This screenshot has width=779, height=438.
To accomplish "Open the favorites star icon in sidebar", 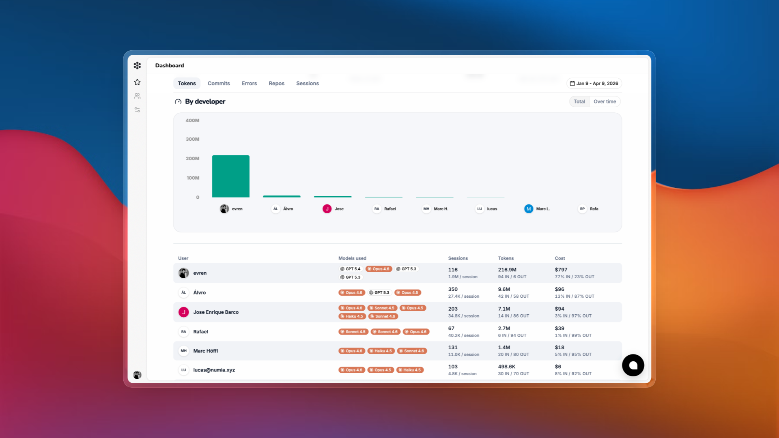I will [137, 82].
